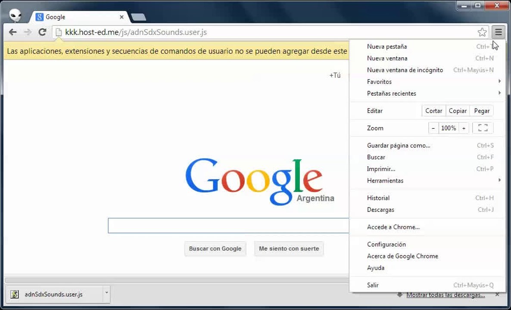Click the alien profile avatar icon
The height and width of the screenshot is (310, 511).
15,15
